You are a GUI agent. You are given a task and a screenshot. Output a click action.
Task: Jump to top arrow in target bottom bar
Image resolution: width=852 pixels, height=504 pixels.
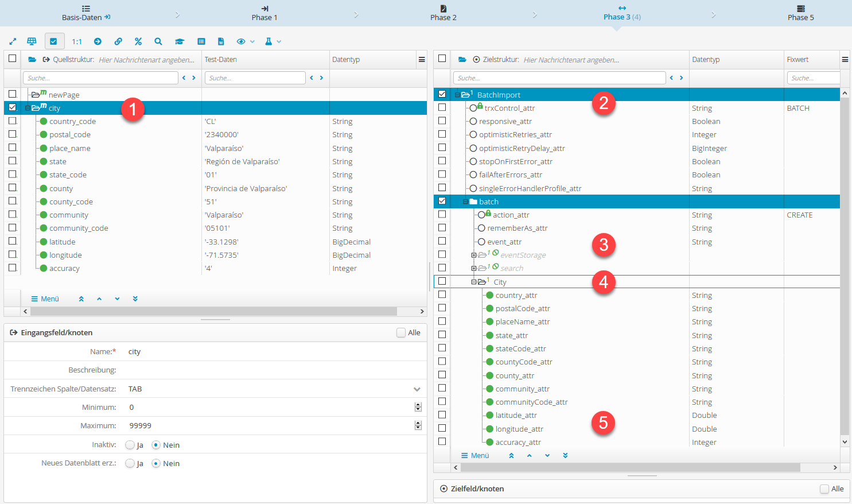[x=511, y=455]
